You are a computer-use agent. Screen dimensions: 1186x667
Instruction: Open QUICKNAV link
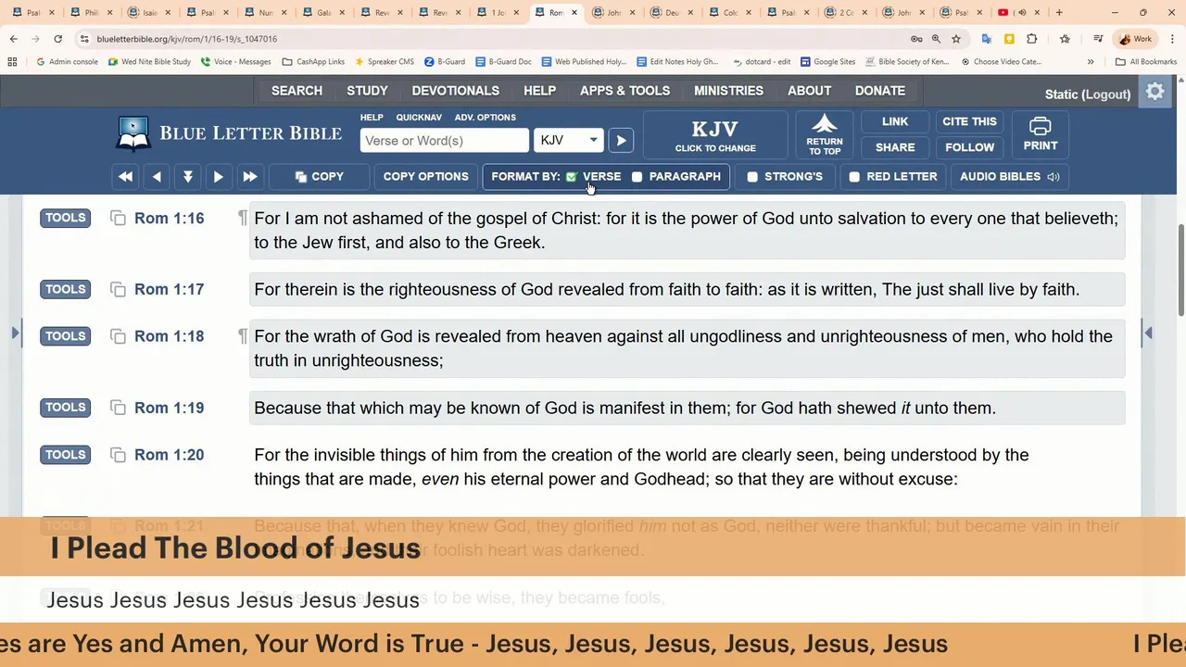point(419,118)
